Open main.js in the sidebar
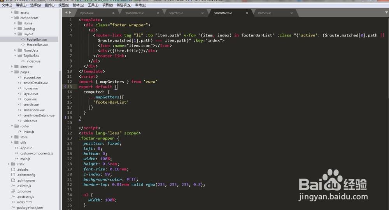 tap(25, 159)
